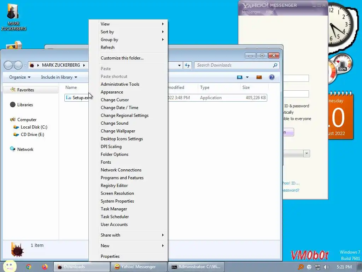Choose Task Manager in context menu
The height and width of the screenshot is (272, 362).
coord(128,209)
